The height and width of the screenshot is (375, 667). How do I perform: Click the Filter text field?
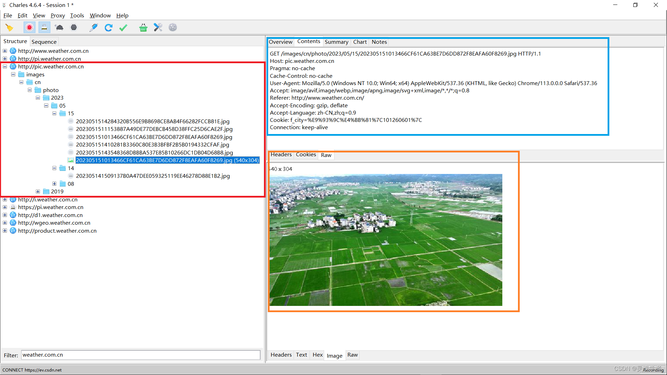click(x=141, y=355)
